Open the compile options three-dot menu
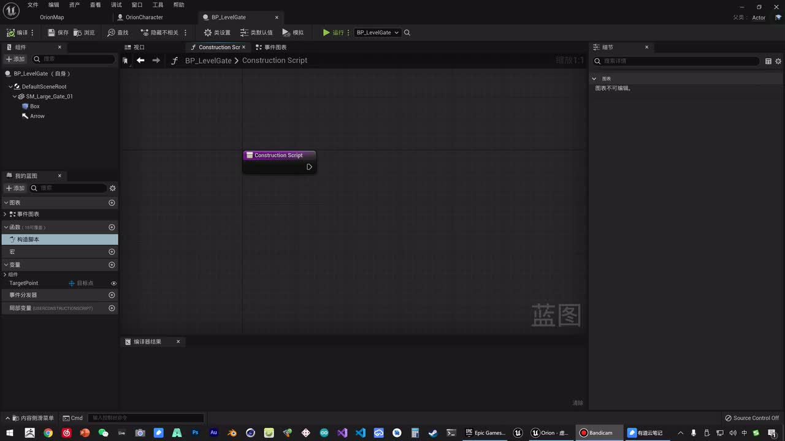 tap(33, 32)
